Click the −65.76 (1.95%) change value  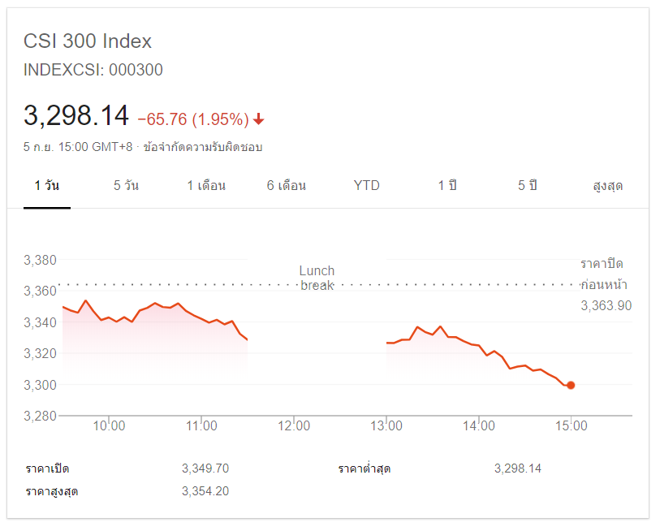pyautogui.click(x=192, y=119)
